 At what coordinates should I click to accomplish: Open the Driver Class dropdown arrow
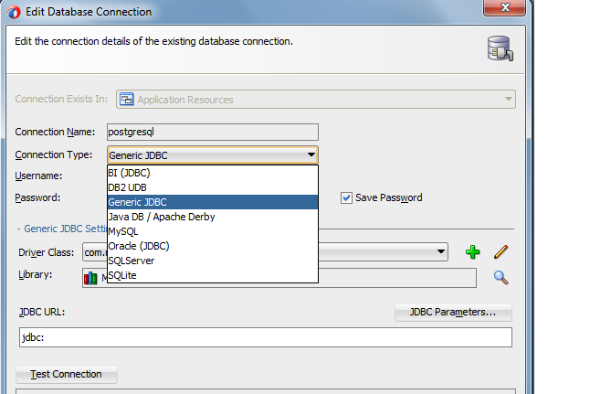pyautogui.click(x=441, y=251)
